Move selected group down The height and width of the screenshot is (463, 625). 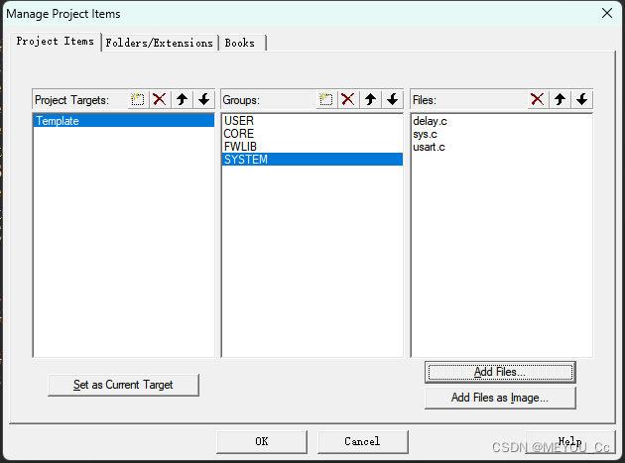click(393, 99)
